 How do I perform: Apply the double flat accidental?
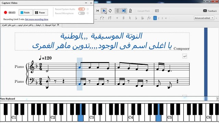(143, 18)
